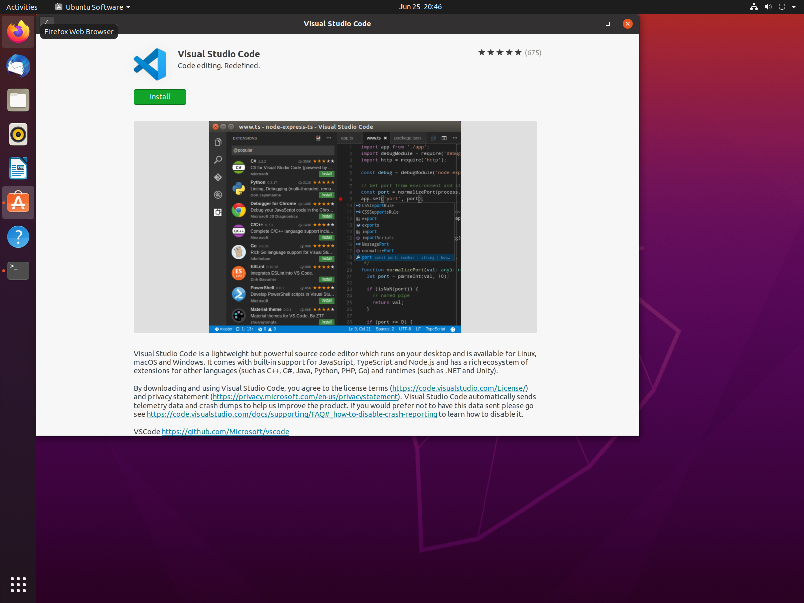804x603 pixels.
Task: Click the Show Applications grid icon
Action: coord(18,584)
